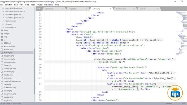Close the sidebar.php tab
The width and height of the screenshot is (187, 105).
click(x=63, y=9)
